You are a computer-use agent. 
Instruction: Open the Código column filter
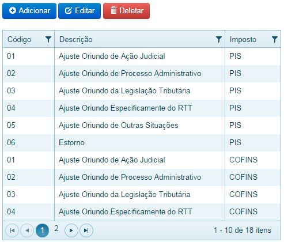48,40
